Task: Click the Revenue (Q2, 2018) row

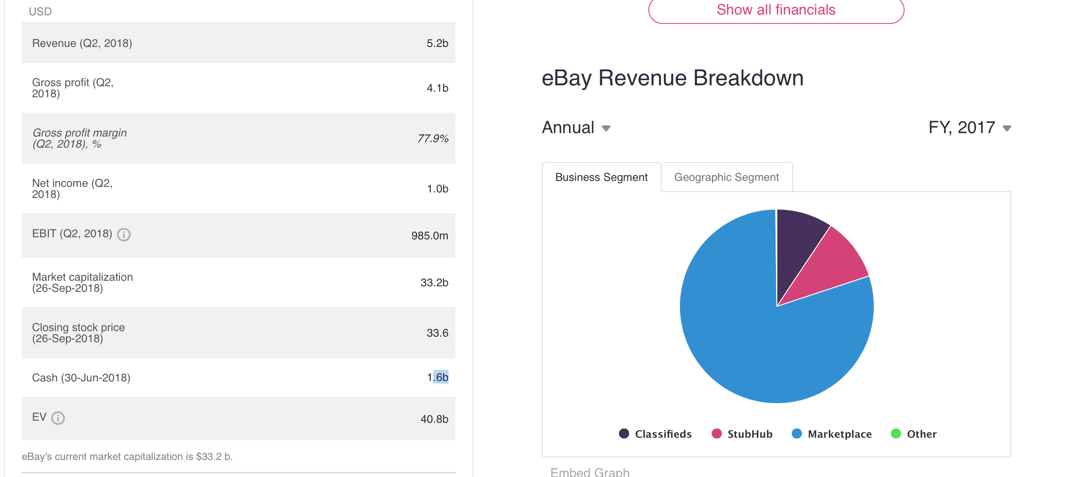Action: (238, 43)
